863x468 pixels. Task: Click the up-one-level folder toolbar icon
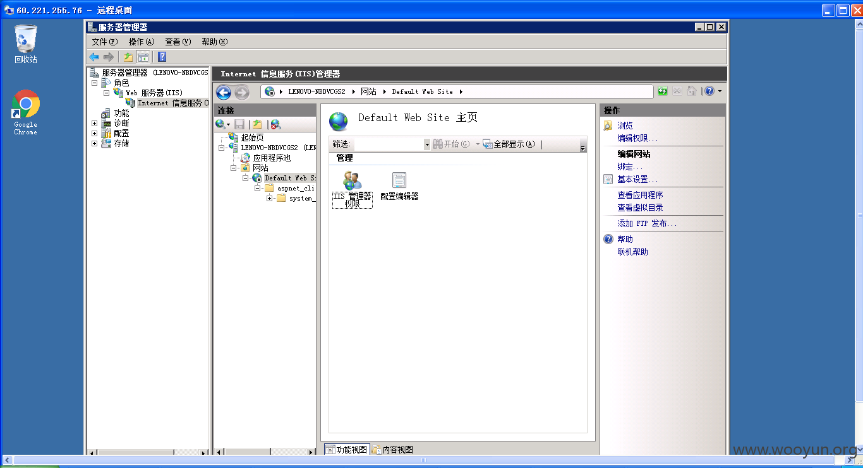click(x=128, y=57)
